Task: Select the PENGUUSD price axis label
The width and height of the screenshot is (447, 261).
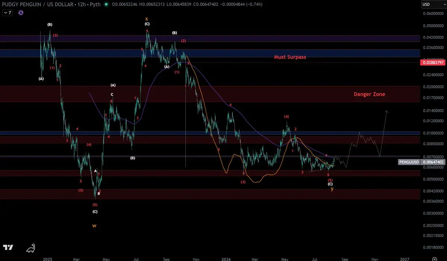Action: tap(409, 162)
